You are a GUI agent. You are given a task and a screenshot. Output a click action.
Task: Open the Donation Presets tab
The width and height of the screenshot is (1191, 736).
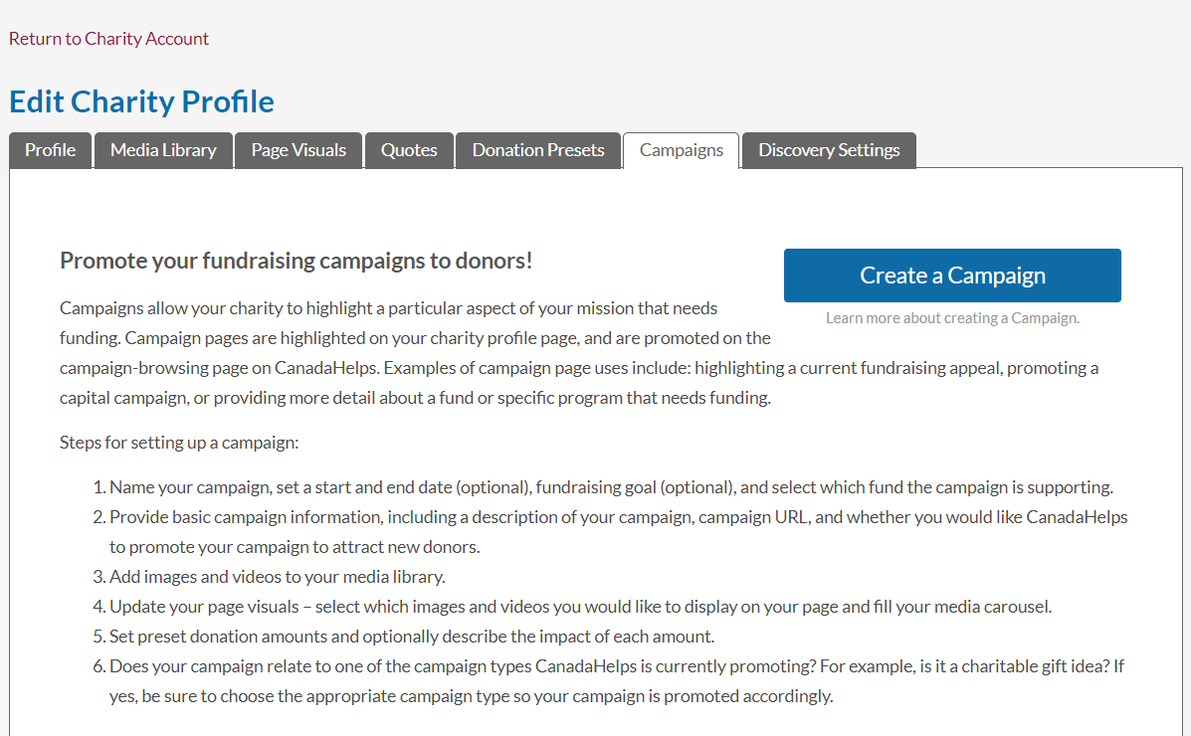click(538, 150)
